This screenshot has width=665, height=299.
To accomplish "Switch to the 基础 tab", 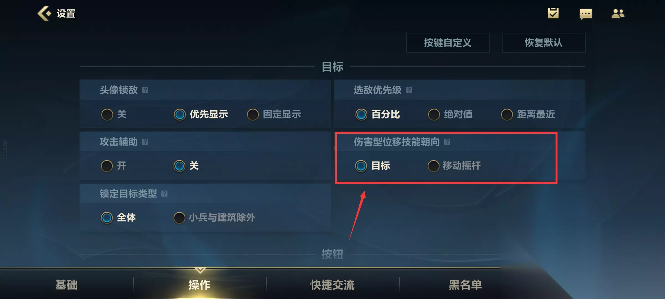I will click(x=66, y=285).
